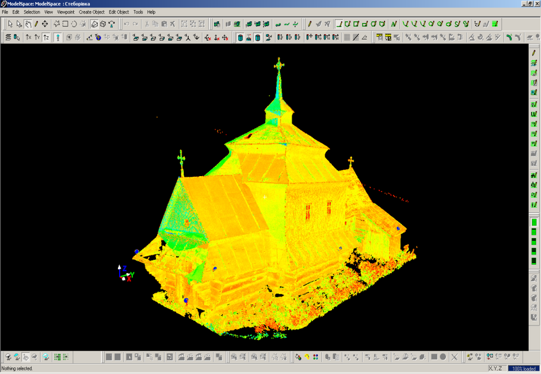Screen dimensions: 541x374
Task: Click the green curved pipe elbow icon
Action: (509, 37)
